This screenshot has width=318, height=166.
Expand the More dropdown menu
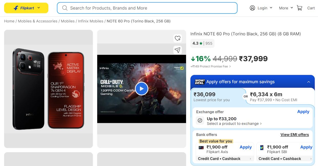tap(286, 8)
